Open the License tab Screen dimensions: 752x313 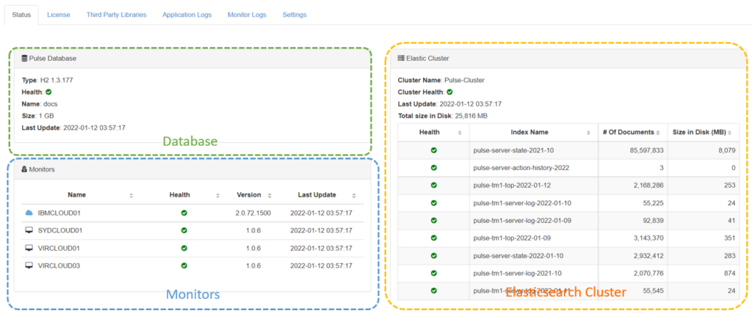[57, 15]
